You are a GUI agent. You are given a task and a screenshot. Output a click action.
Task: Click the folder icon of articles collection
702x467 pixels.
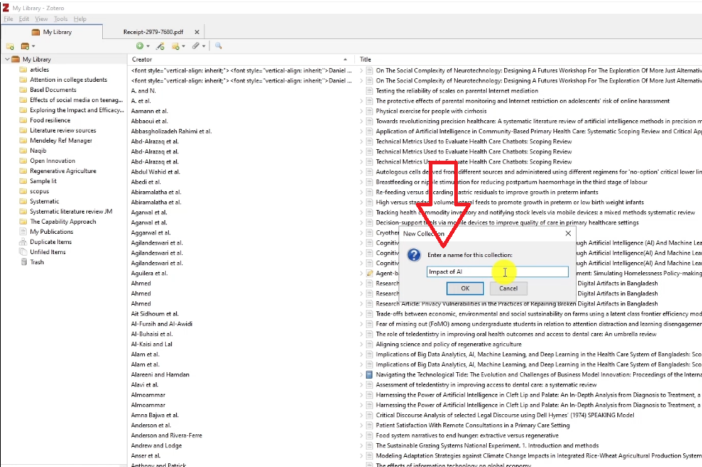click(23, 70)
